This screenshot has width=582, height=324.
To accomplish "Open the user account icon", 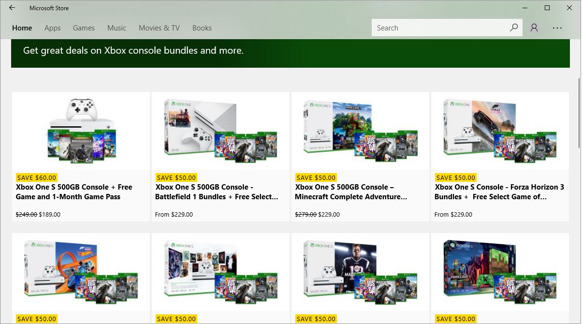I will (x=534, y=28).
